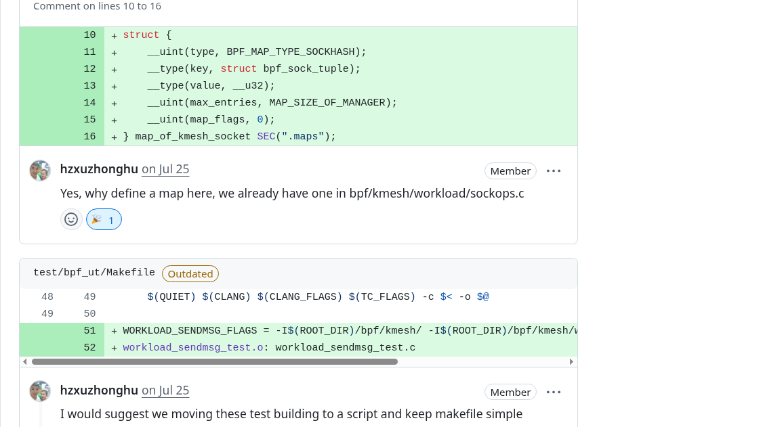Open the kebab menu on the second comment
This screenshot has width=782, height=427.
[554, 392]
